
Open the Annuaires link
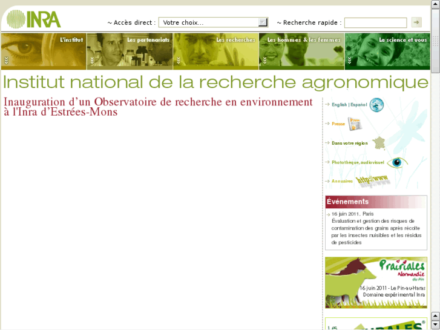click(x=342, y=181)
